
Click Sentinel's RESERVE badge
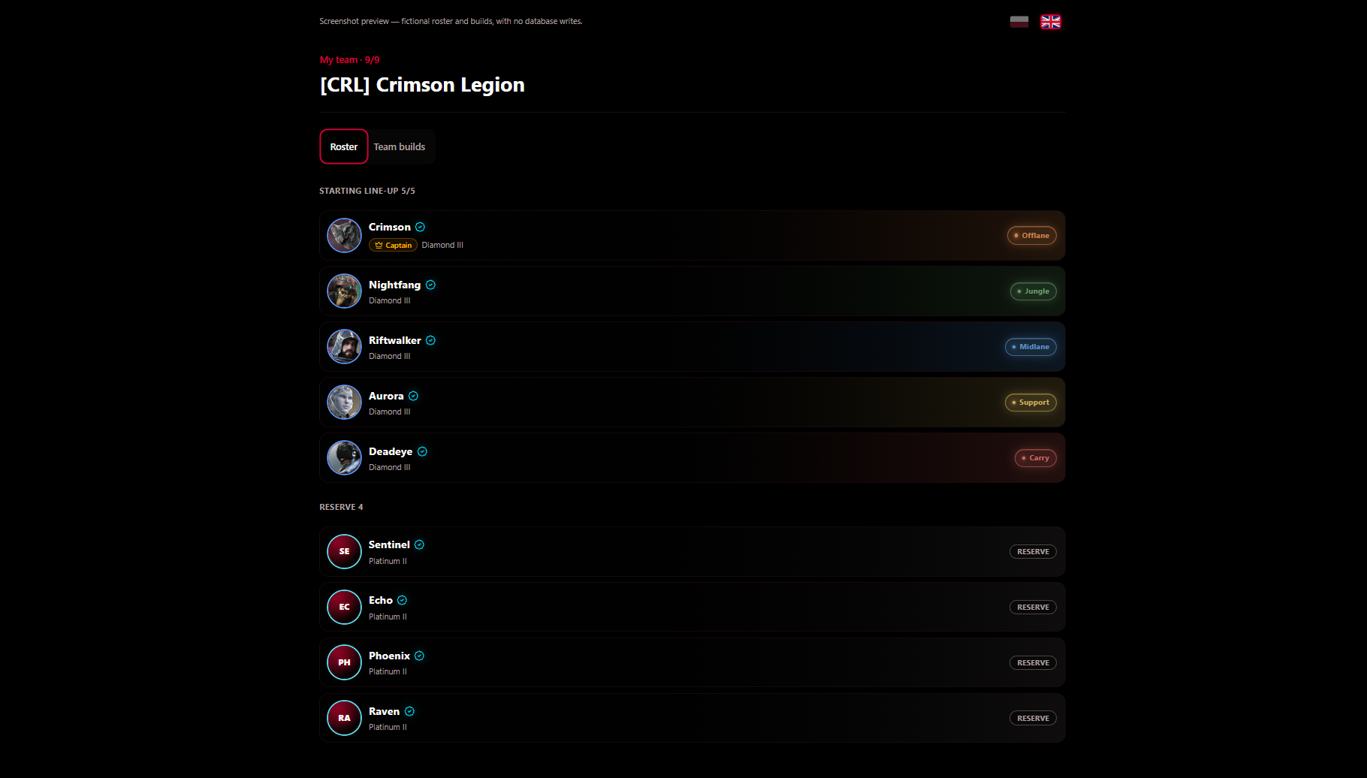click(1033, 552)
